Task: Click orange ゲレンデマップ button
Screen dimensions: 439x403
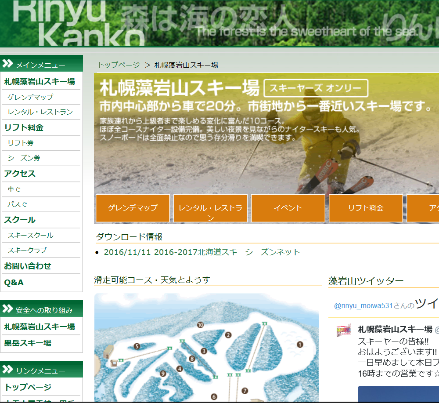Action: click(x=133, y=208)
